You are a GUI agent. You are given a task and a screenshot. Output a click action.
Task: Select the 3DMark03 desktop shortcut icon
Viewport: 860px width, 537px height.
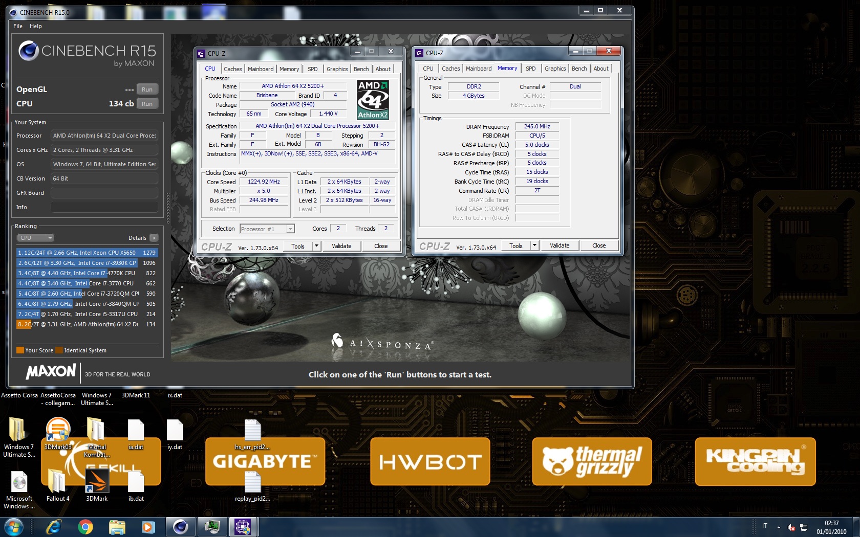(58, 429)
